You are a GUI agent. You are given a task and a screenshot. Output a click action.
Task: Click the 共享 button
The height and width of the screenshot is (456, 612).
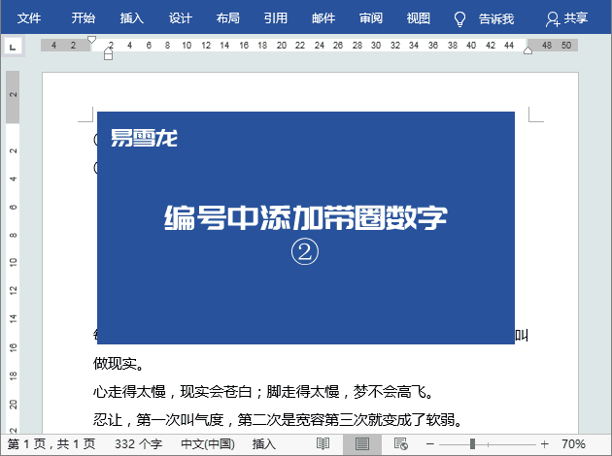[x=576, y=17]
